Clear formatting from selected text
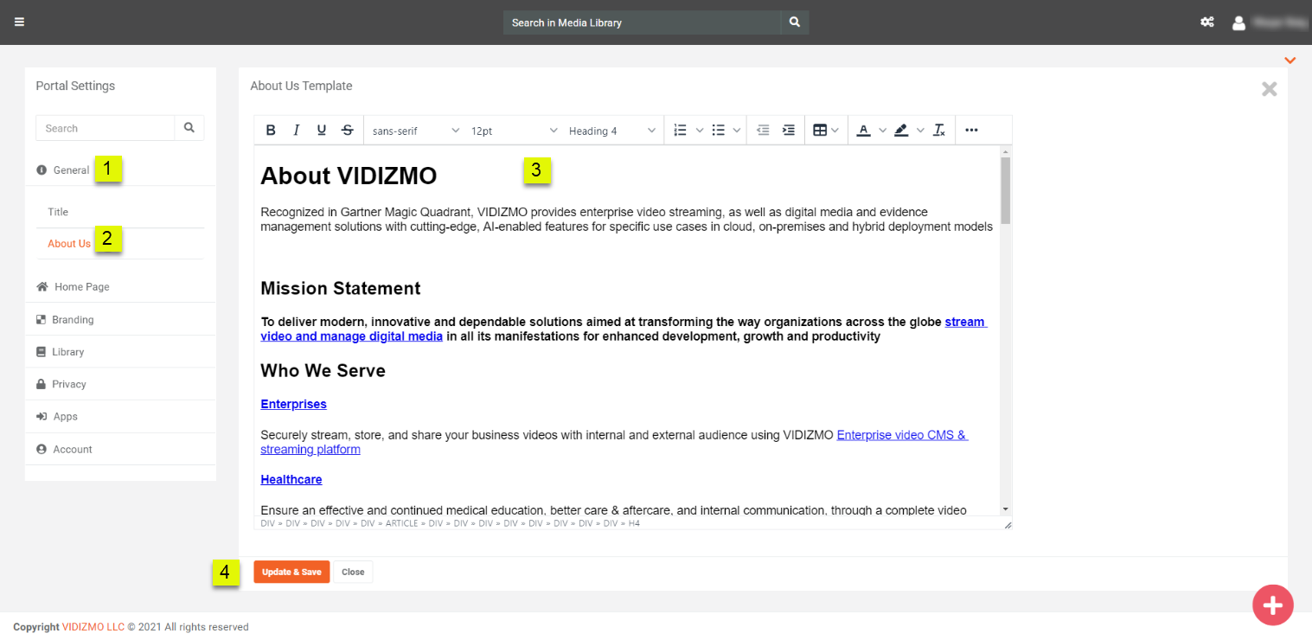The width and height of the screenshot is (1312, 640). tap(939, 131)
